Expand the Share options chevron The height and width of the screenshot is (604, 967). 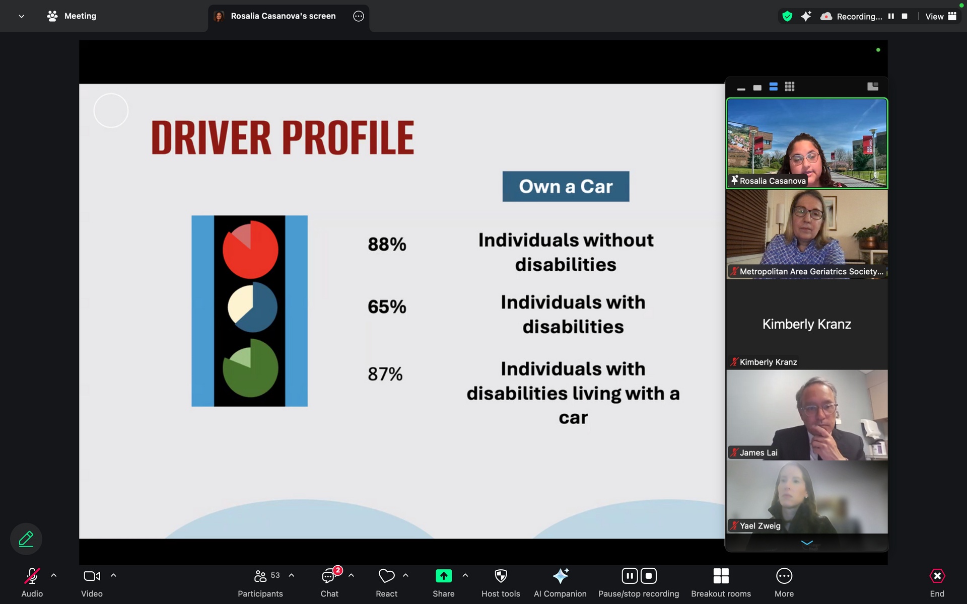[x=465, y=575]
